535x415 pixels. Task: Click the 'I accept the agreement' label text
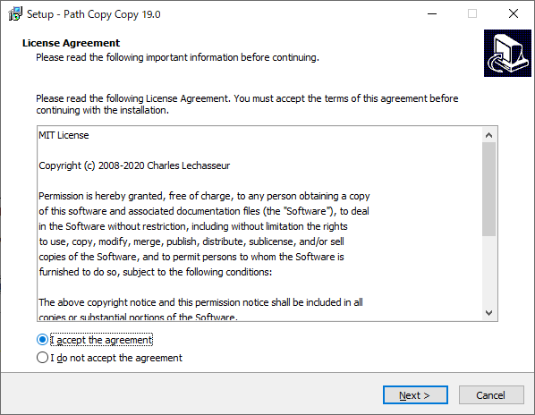[x=101, y=340]
